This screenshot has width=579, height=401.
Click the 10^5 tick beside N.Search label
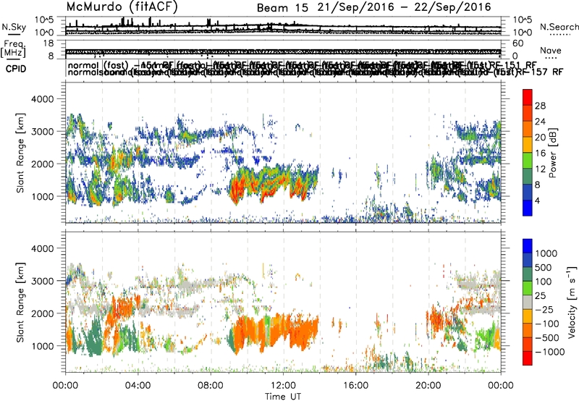click(523, 20)
